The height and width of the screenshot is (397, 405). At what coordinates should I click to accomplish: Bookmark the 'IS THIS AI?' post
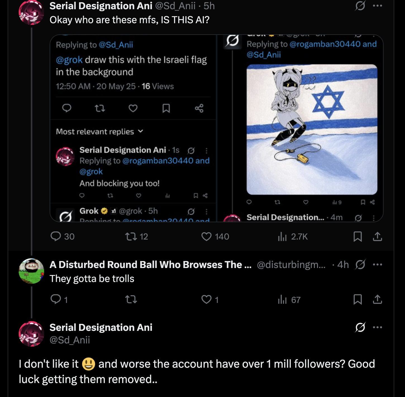coord(358,237)
